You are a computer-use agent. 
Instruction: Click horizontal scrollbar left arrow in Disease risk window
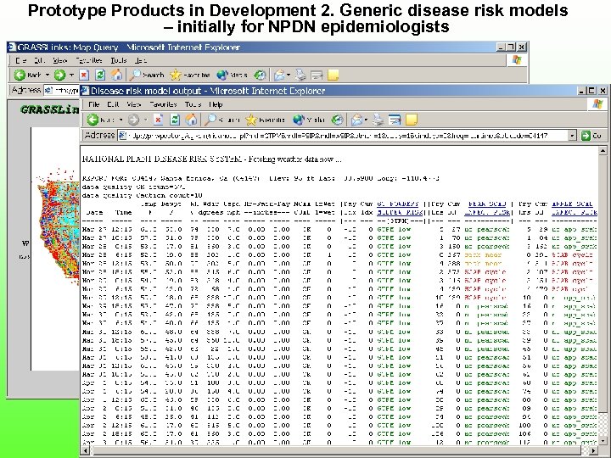[x=86, y=450]
